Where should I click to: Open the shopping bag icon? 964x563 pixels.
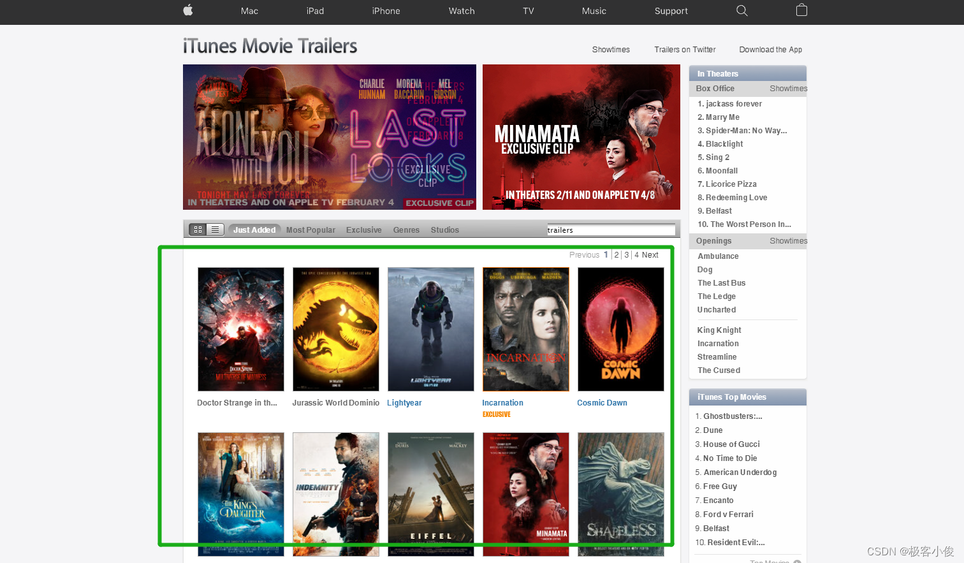pos(801,10)
